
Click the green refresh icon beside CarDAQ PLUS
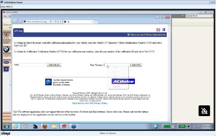[183, 16]
